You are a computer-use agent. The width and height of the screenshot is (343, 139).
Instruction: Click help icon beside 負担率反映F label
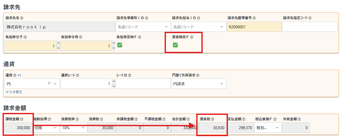[139, 37]
